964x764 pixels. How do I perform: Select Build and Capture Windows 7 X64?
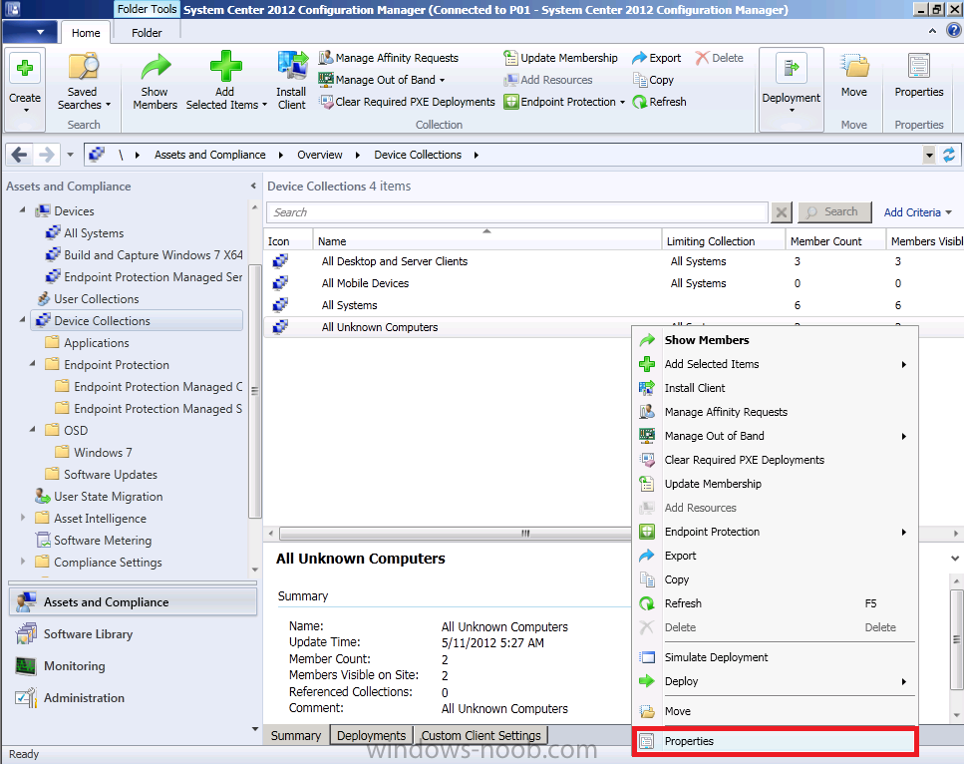tap(144, 255)
